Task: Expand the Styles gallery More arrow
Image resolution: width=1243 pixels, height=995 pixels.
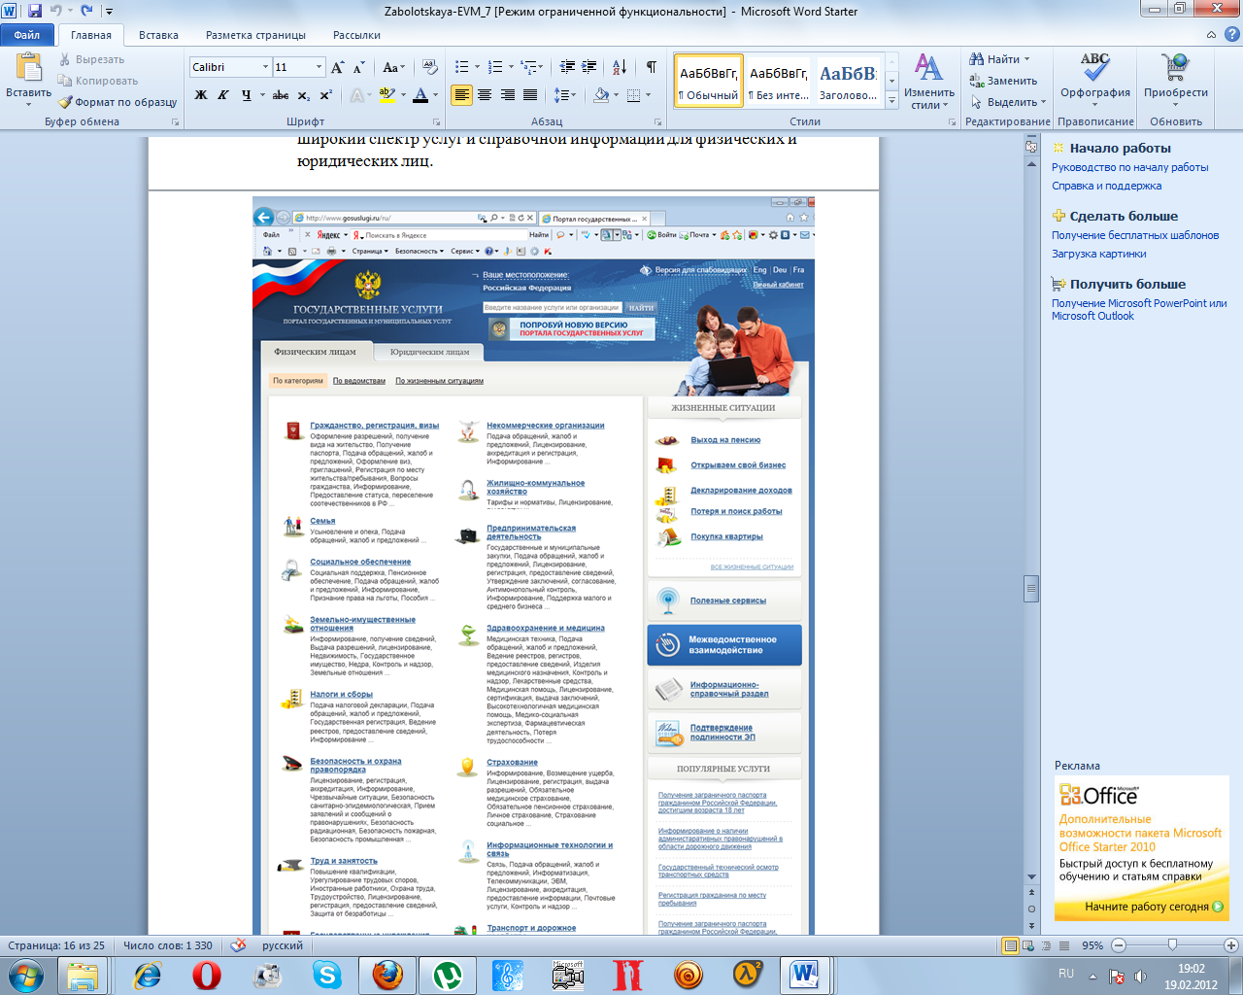Action: pyautogui.click(x=891, y=100)
